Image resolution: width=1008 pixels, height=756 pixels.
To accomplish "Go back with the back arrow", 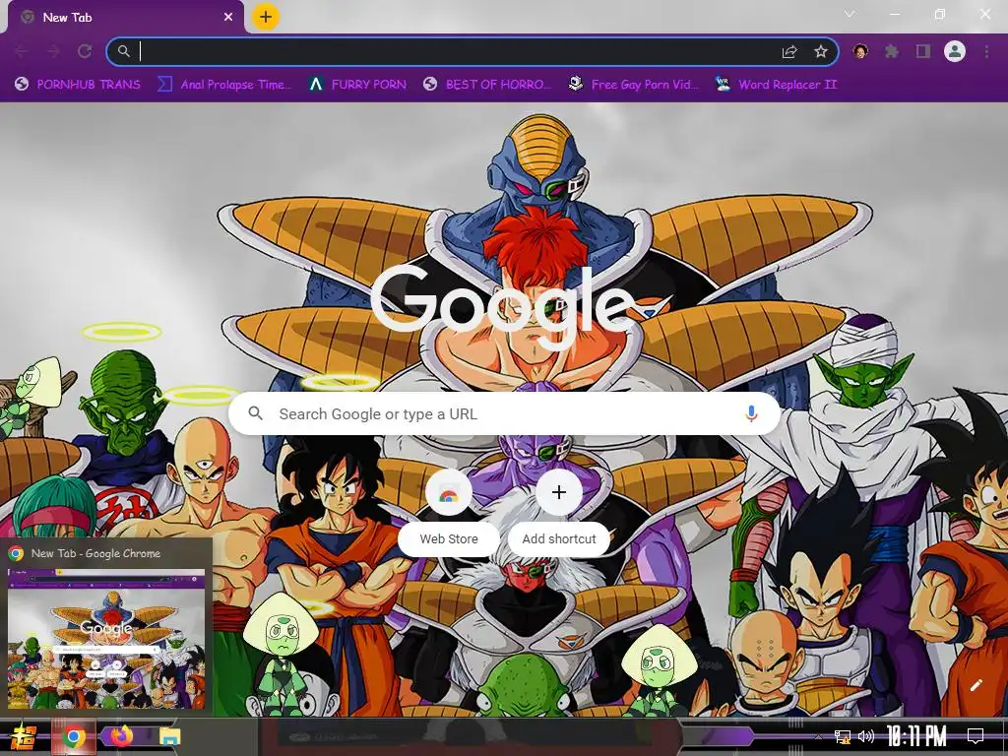I will click(22, 51).
